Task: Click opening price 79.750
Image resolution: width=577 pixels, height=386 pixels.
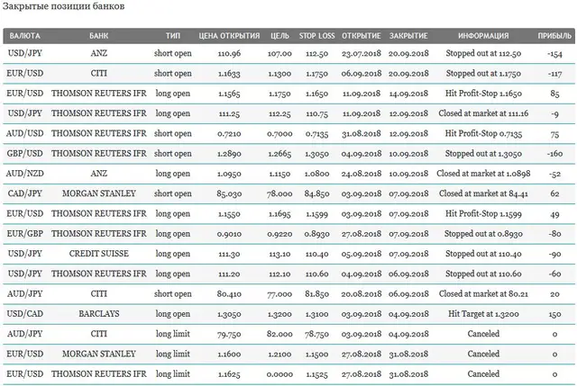Action: coord(229,334)
